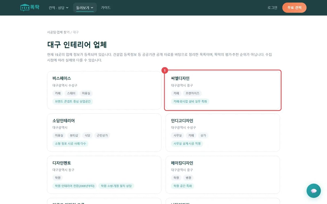Click the 카페·외식업 설비 실무 특화 tag

(x=190, y=101)
